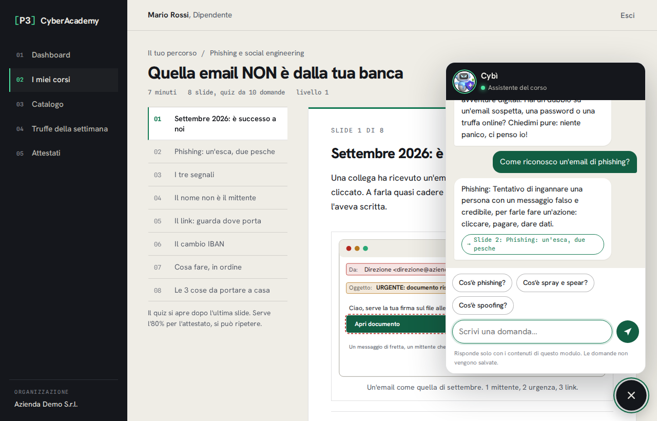
Task: Go to I miei corsi
Action: pos(64,80)
